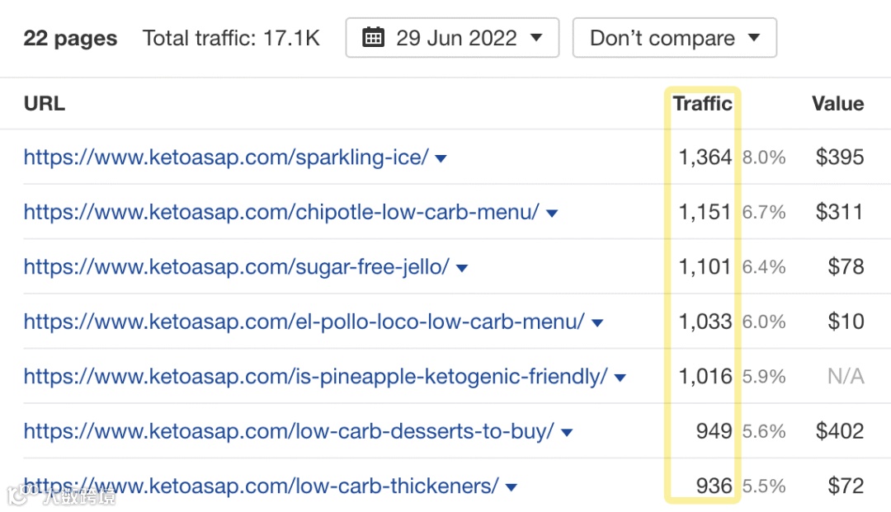The width and height of the screenshot is (891, 512).
Task: Expand the dropdown next to sugar-free-jello URL
Action: 462,267
